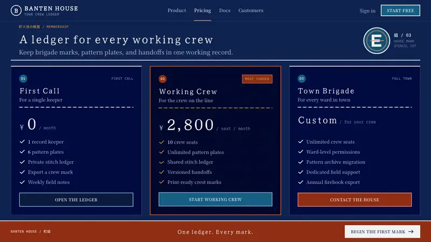Image resolution: width=431 pixels, height=242 pixels.
Task: Click the MEMBERSHIP breadcrumb
Action: [58, 26]
